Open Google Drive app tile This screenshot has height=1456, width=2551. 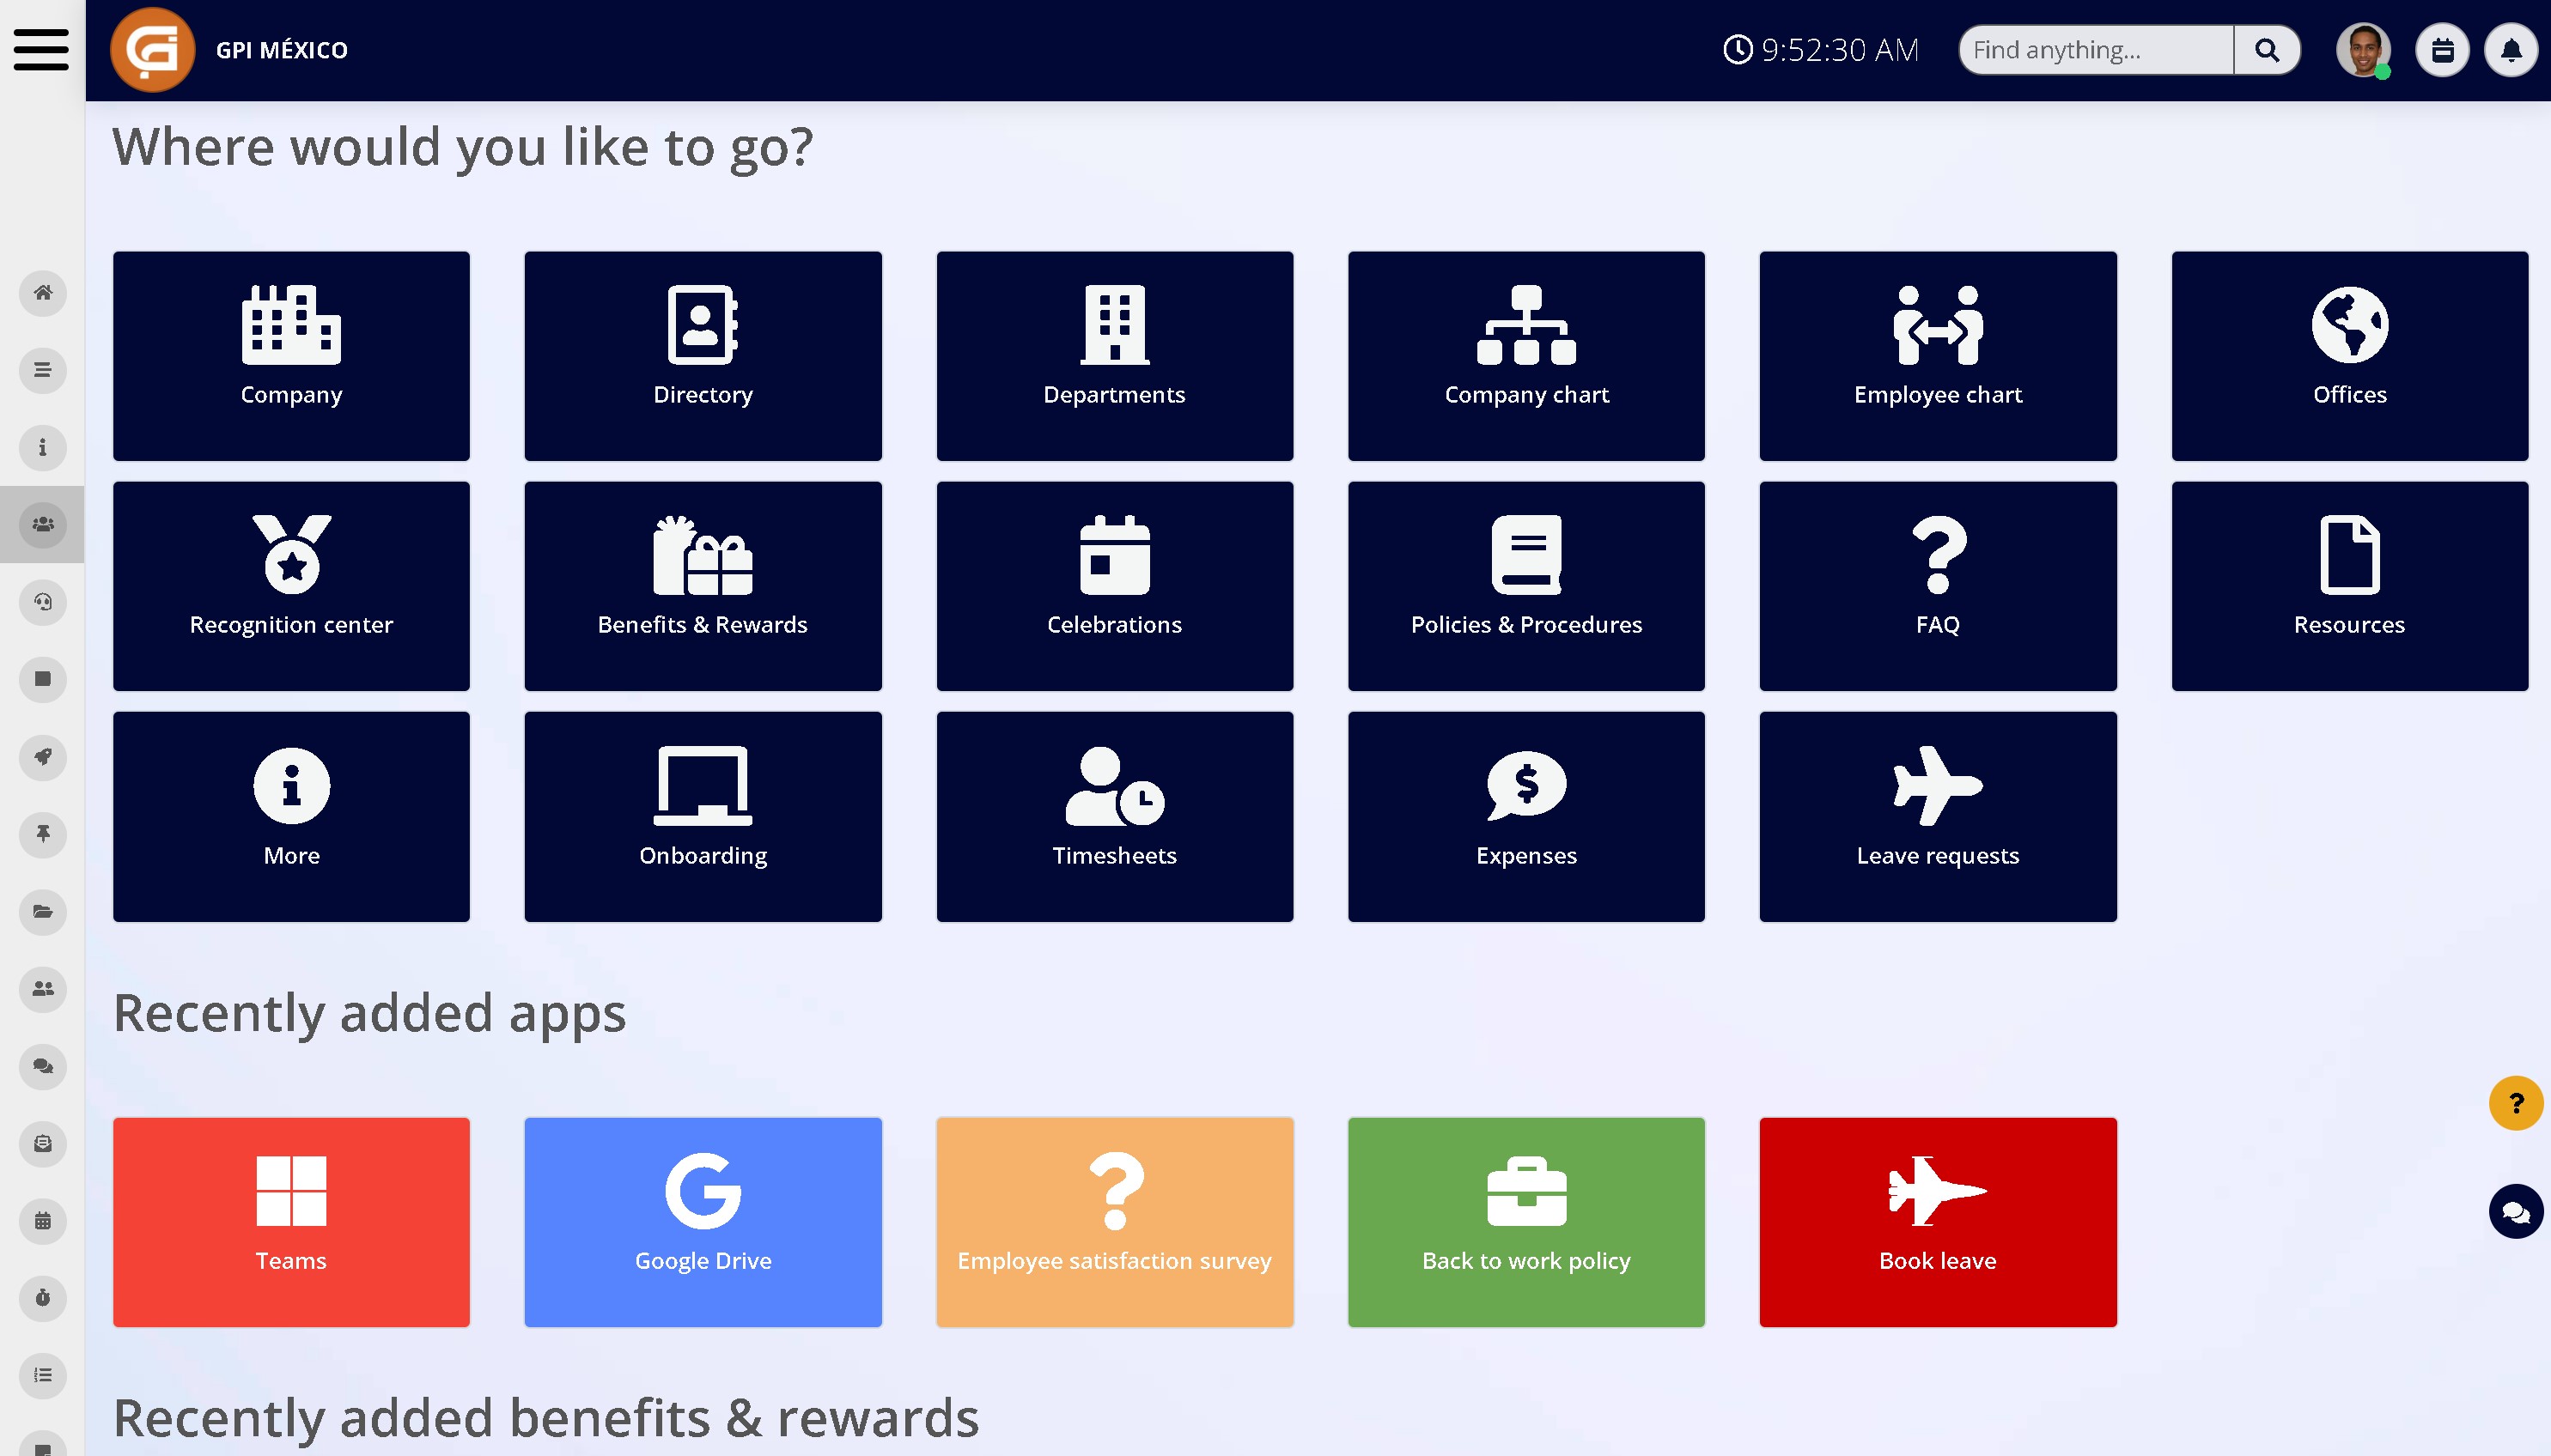coord(703,1222)
